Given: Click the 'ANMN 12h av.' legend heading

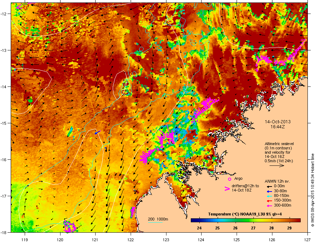Looking at the screenshot, I should click(x=277, y=182).
